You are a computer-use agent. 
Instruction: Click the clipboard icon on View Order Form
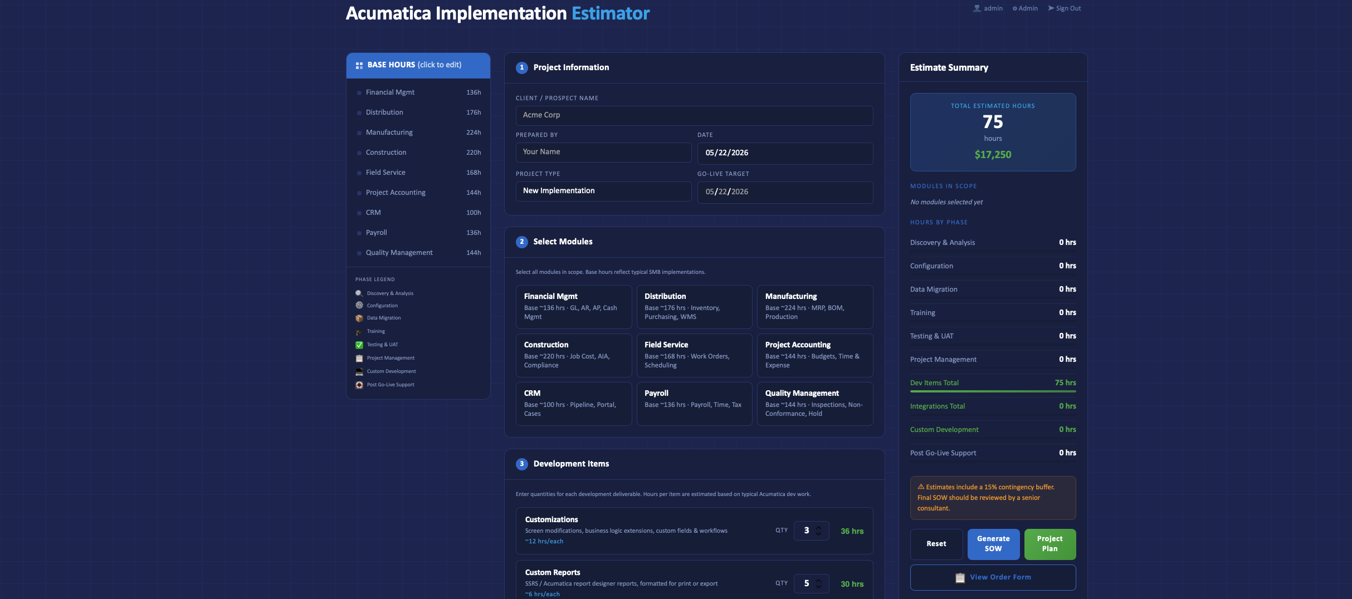(960, 578)
